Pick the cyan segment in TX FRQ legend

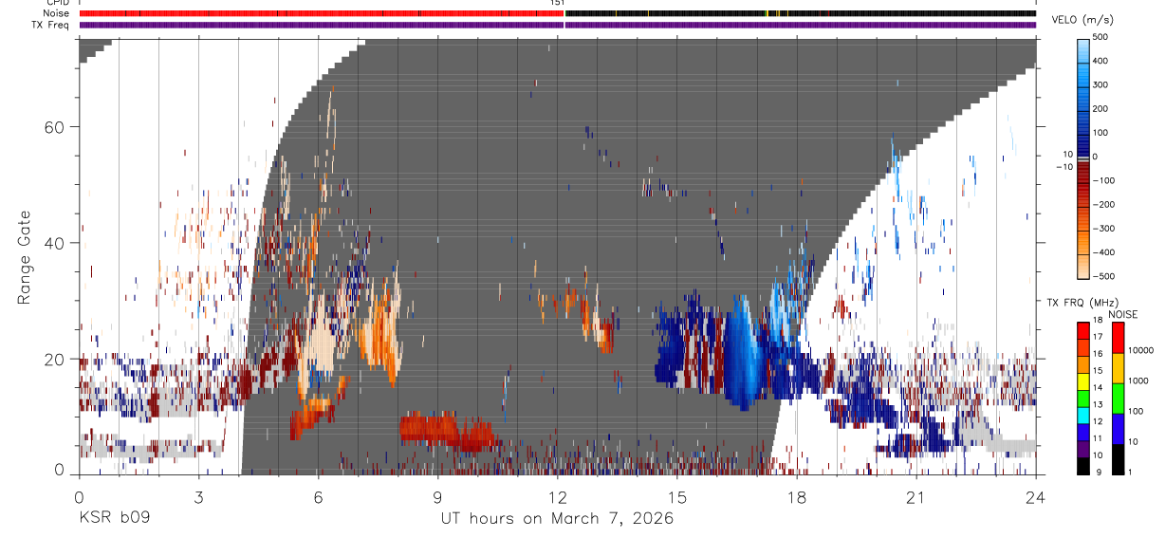[1083, 415]
